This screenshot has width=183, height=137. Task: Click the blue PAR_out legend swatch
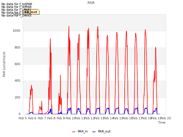pyautogui.click(x=94, y=132)
